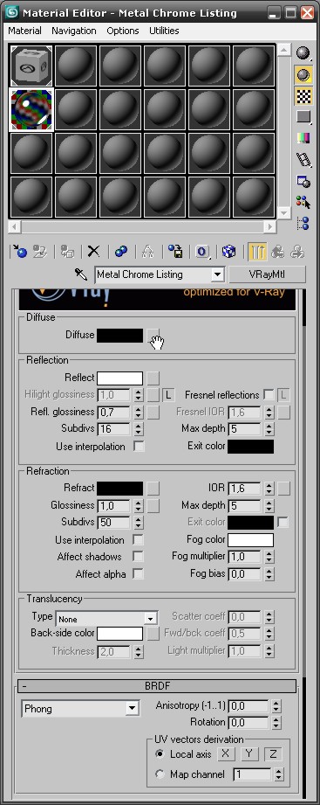Click the Refl. glossiness value field

pyautogui.click(x=114, y=412)
